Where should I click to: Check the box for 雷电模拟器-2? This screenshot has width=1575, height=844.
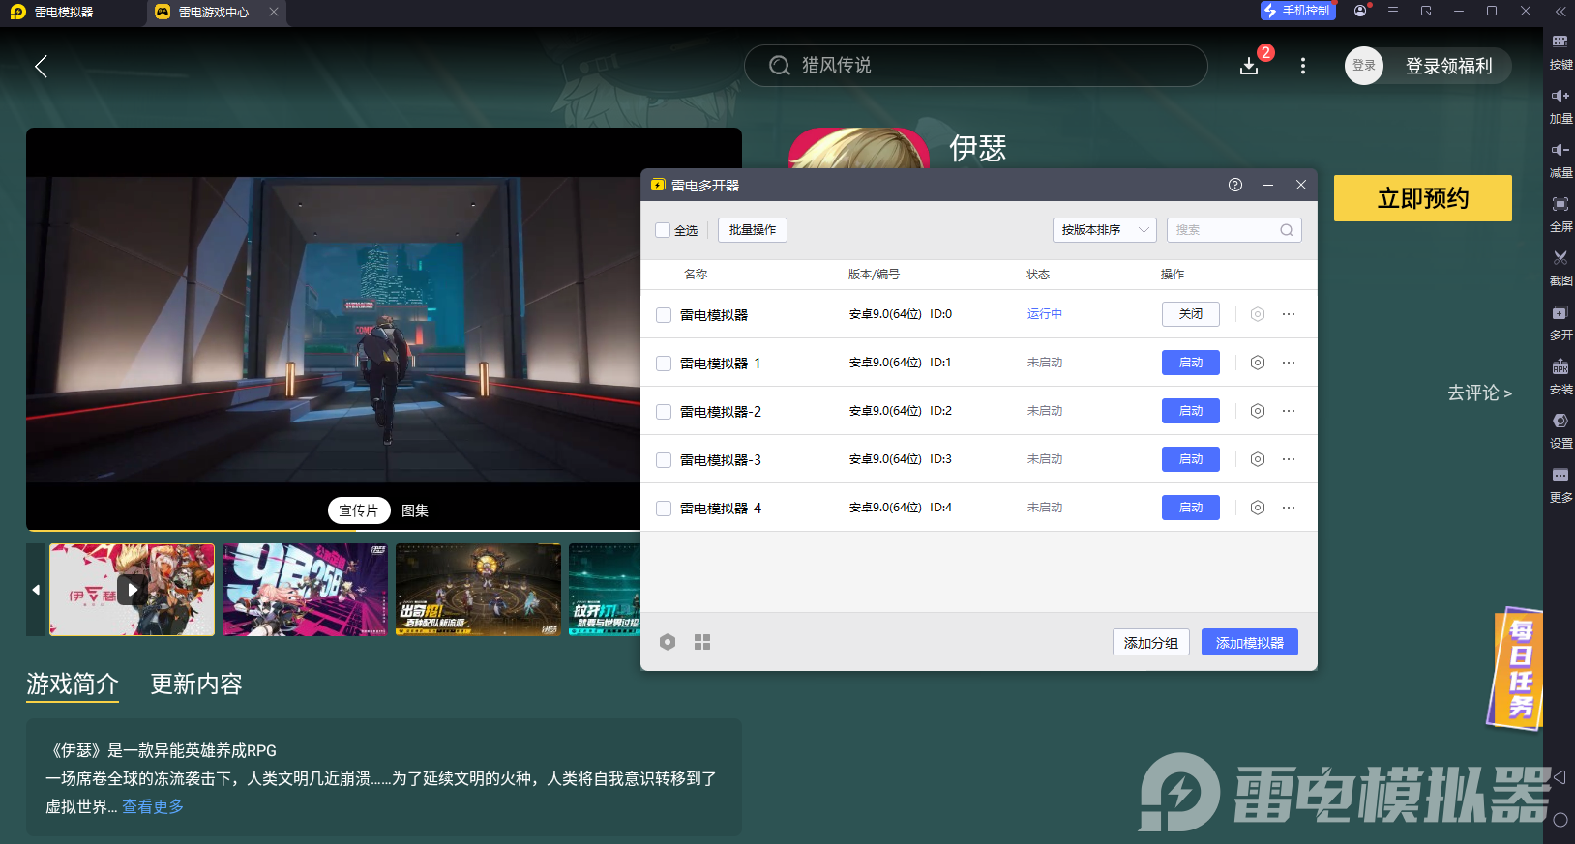[664, 412]
